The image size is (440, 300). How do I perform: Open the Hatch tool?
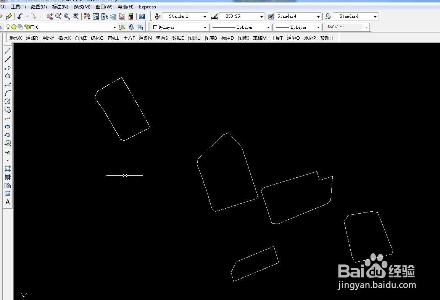click(8, 169)
